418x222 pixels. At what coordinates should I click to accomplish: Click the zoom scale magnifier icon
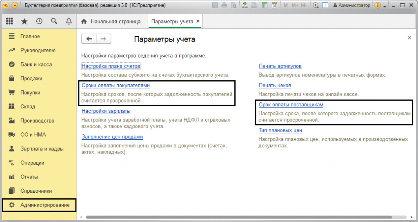pyautogui.click(x=316, y=5)
